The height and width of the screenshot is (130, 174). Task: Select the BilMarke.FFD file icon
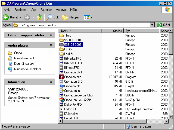click(x=61, y=58)
